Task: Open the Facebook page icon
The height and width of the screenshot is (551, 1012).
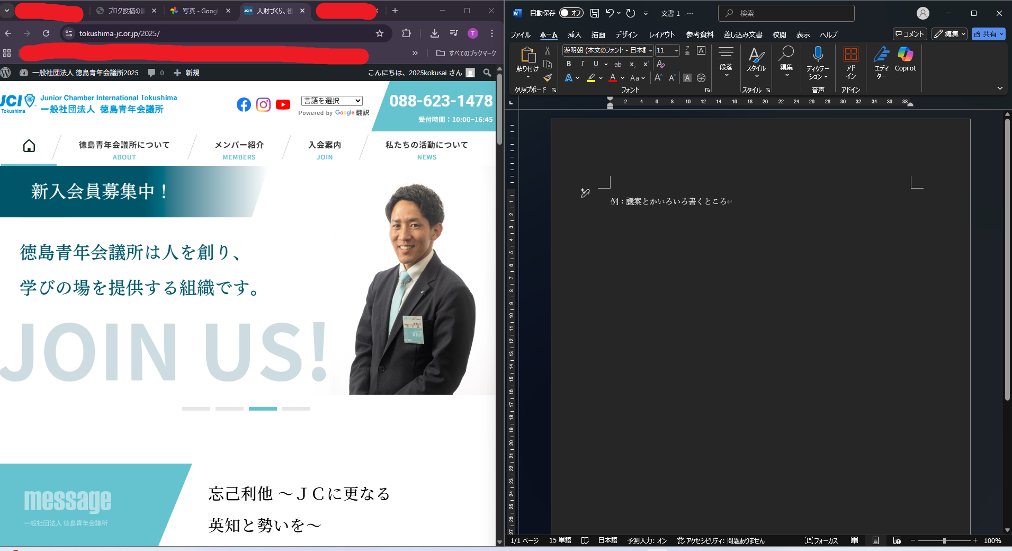Action: click(x=244, y=104)
